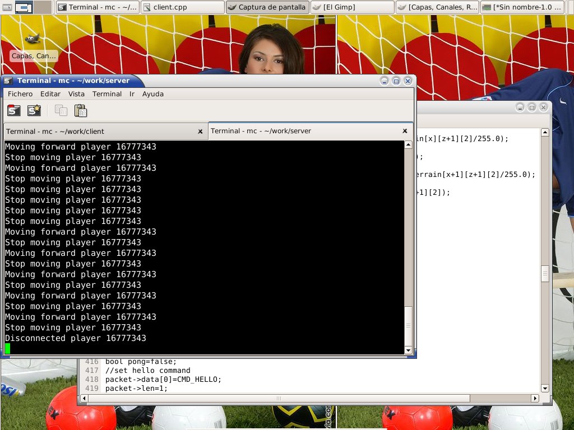Open the Ir menu

tap(132, 94)
